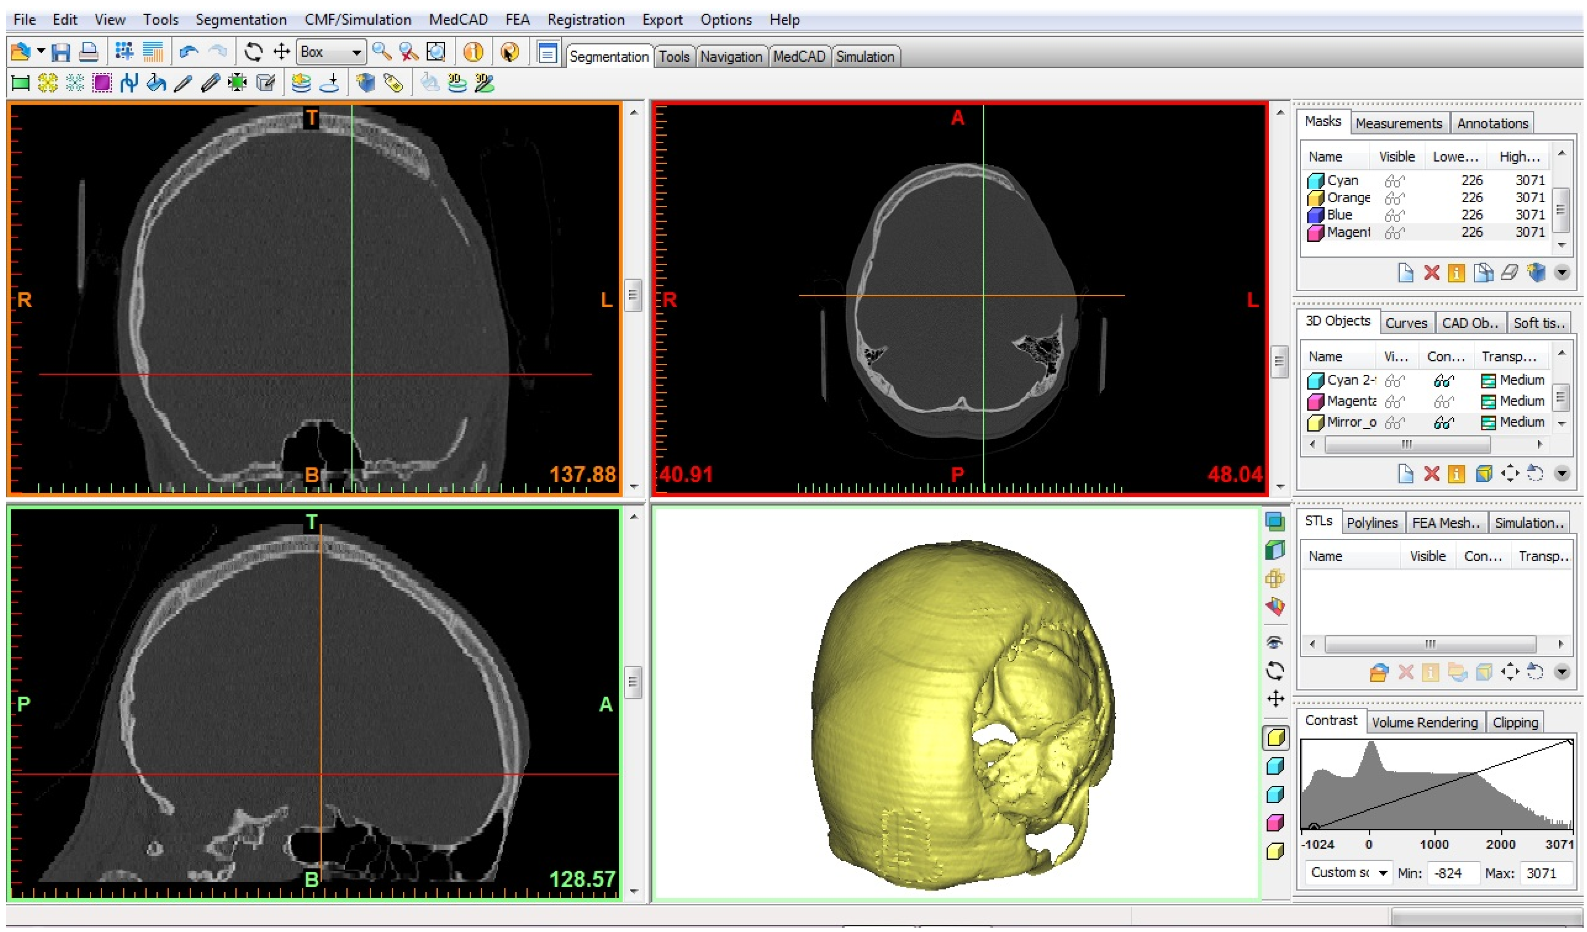This screenshot has width=1587, height=932.
Task: Click the magenta swatch beside 3D view
Action: point(1275,823)
